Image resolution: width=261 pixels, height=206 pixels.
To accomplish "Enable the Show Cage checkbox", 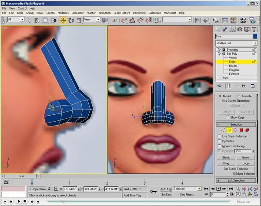I will pyautogui.click(x=227, y=117).
